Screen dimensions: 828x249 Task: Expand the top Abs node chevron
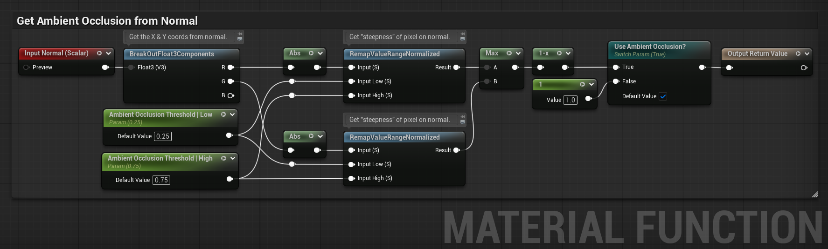coord(320,53)
